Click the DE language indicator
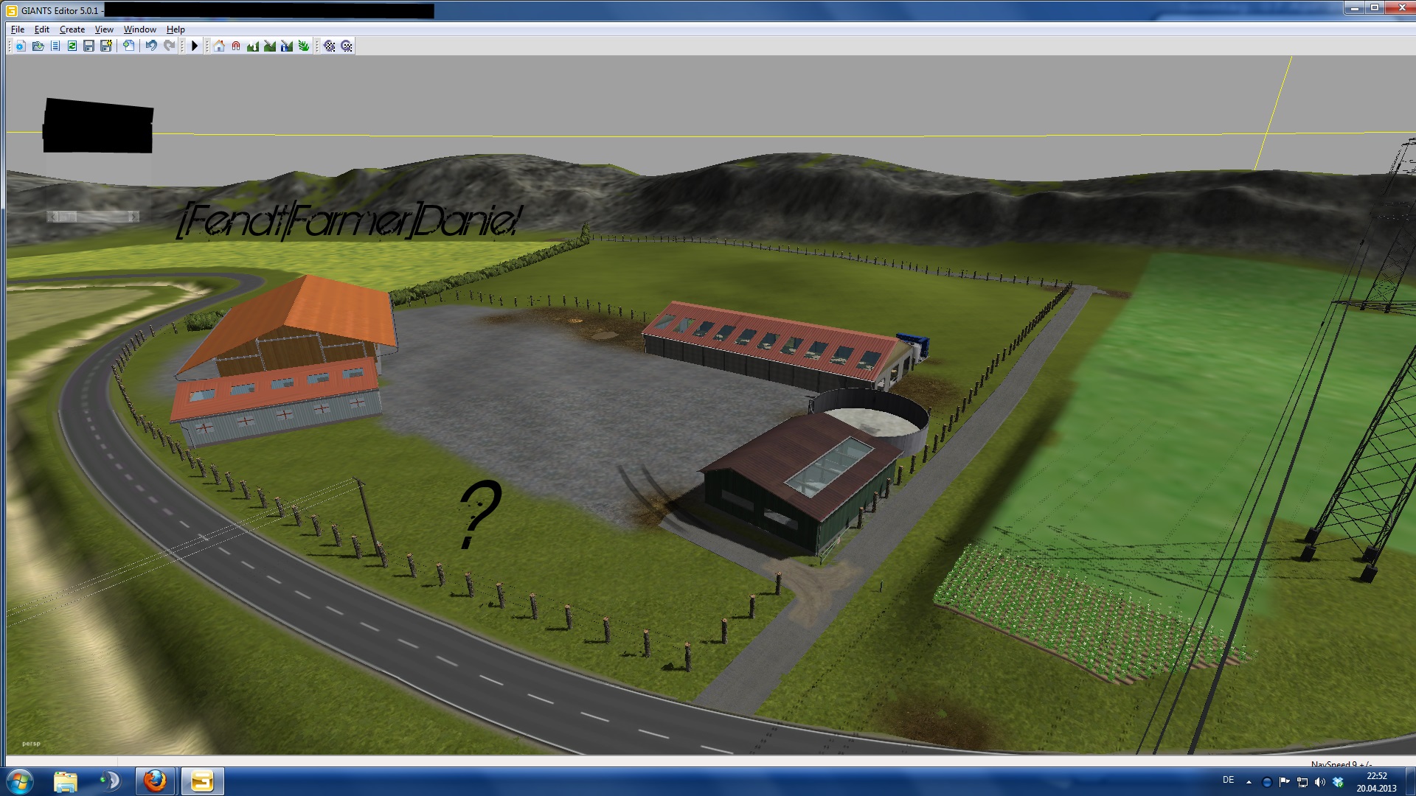Viewport: 1416px width, 796px height. pos(1228,780)
